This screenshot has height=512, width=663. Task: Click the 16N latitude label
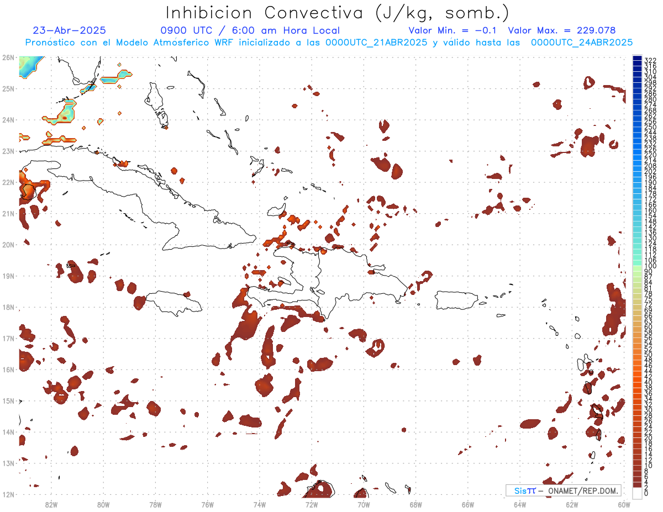(8, 370)
